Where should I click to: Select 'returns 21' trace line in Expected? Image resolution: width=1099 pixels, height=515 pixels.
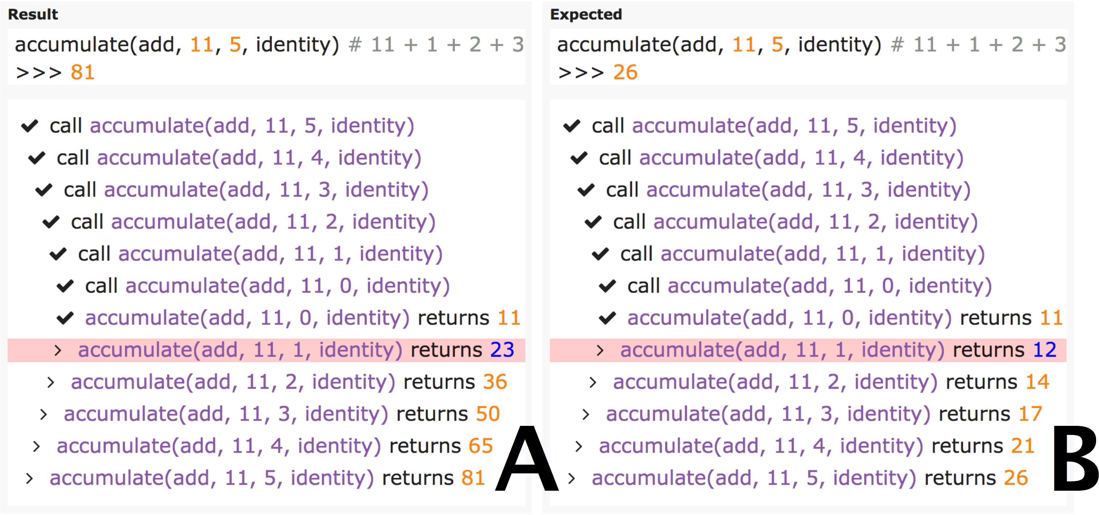coord(816,446)
